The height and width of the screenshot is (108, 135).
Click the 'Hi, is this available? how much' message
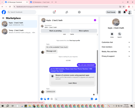(x=57, y=47)
